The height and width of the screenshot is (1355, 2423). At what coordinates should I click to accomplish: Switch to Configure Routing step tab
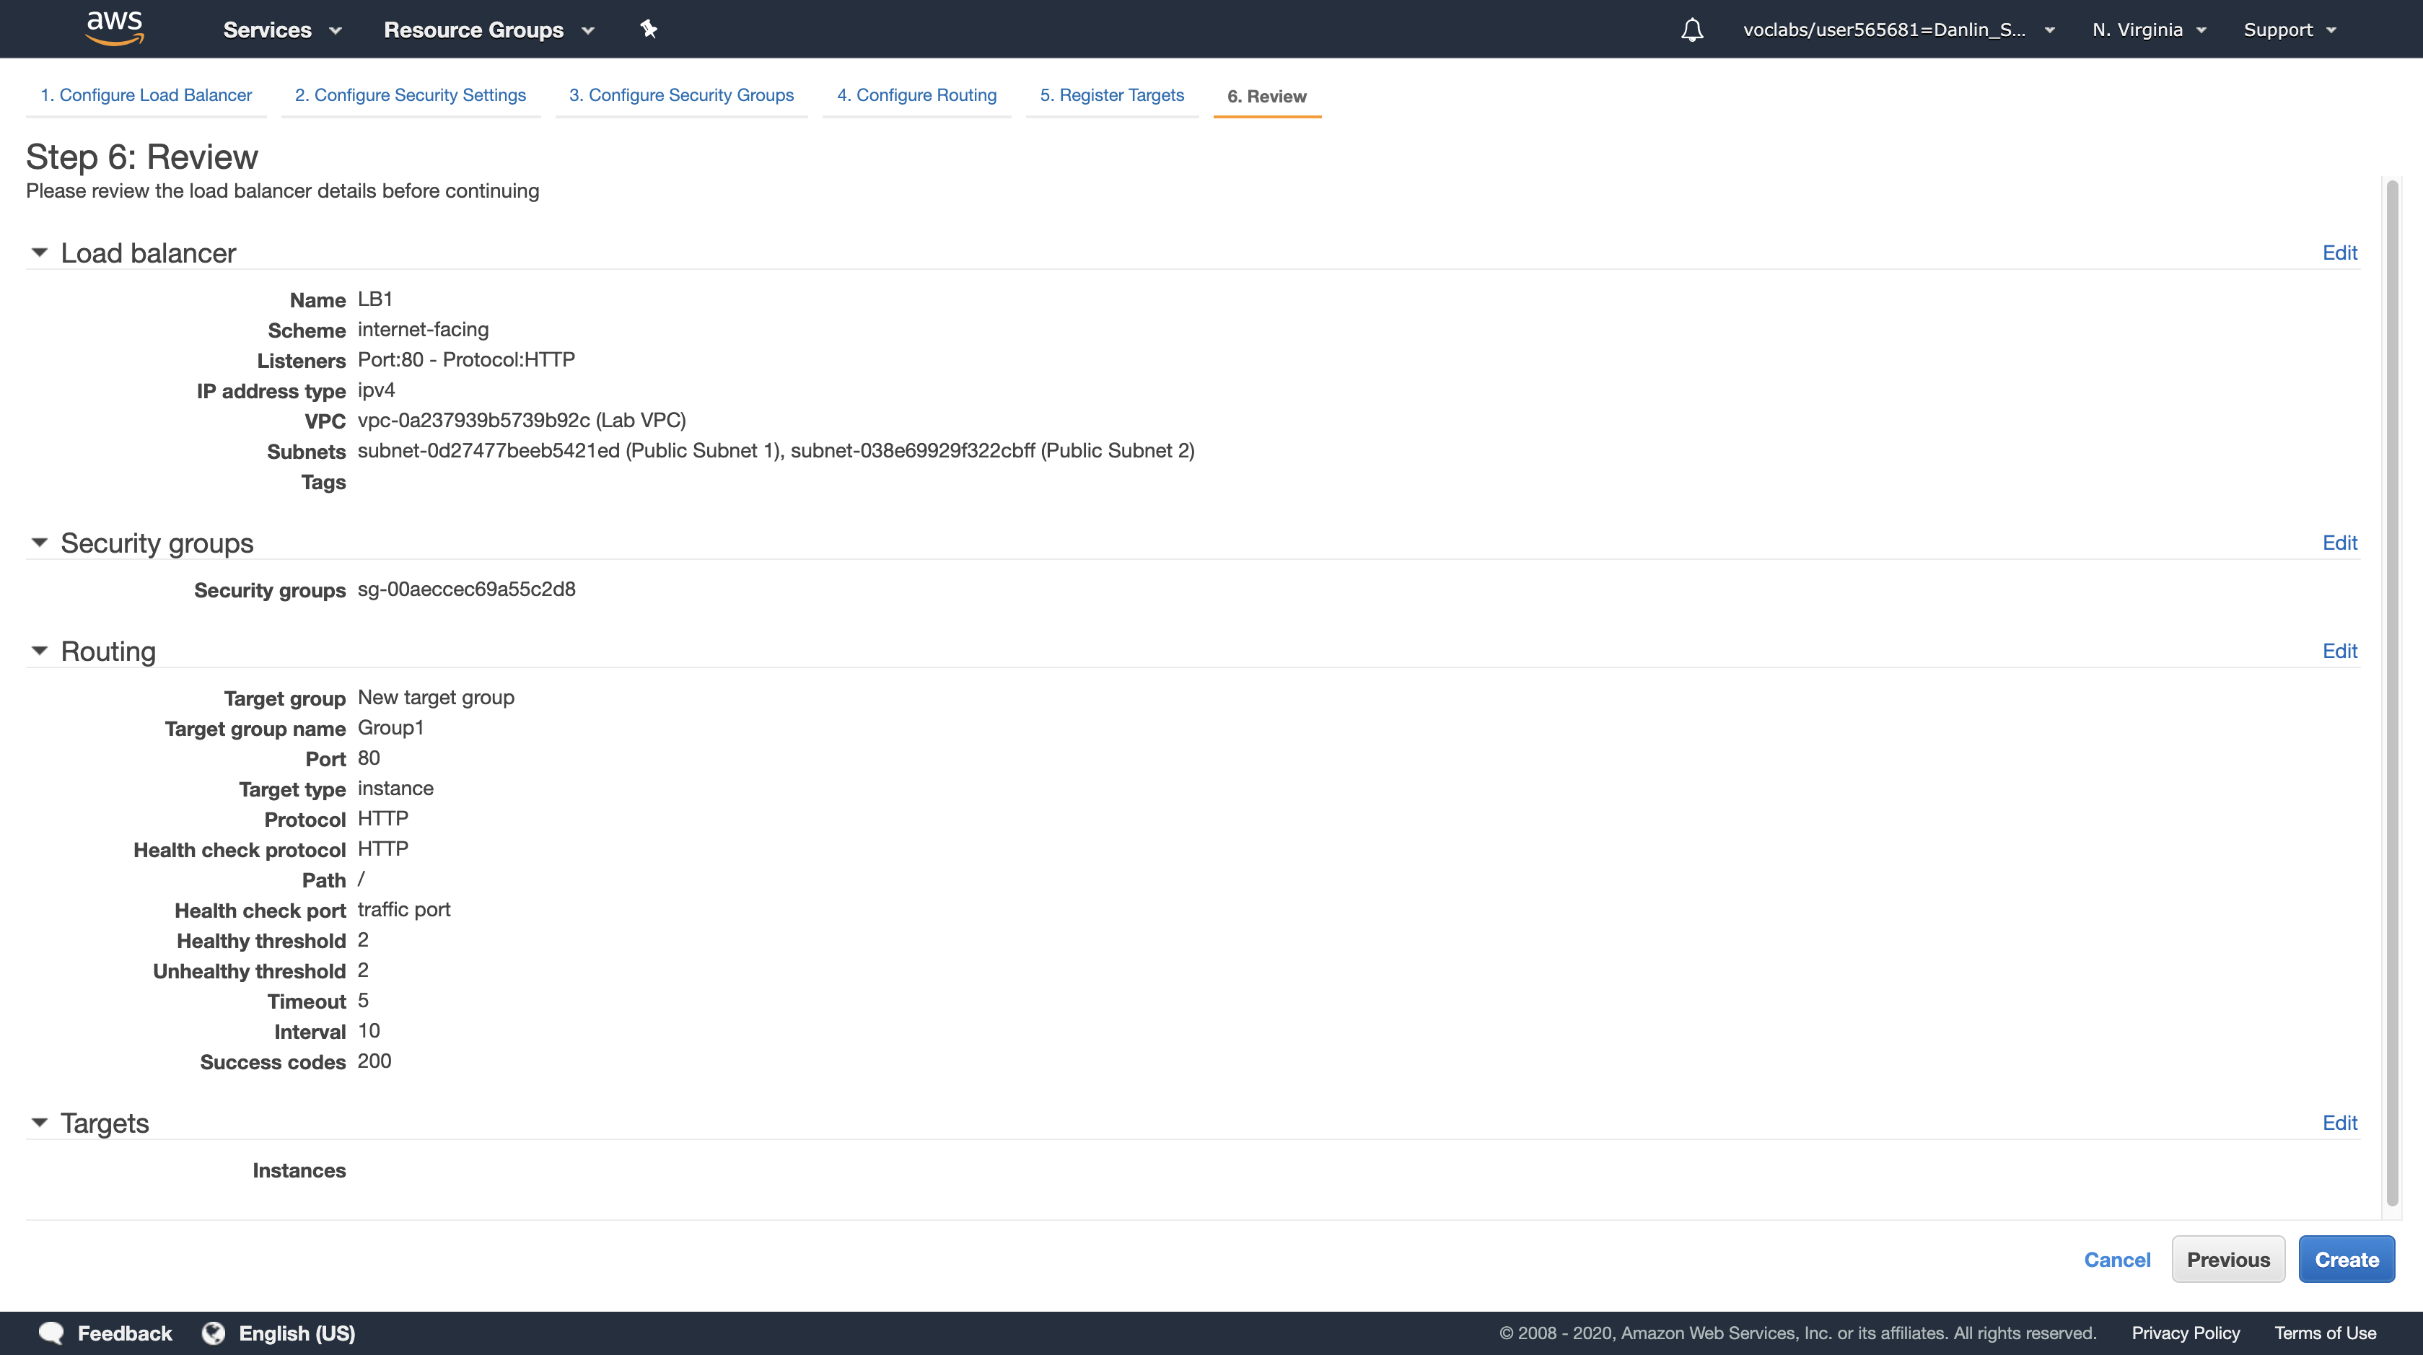pyautogui.click(x=916, y=95)
